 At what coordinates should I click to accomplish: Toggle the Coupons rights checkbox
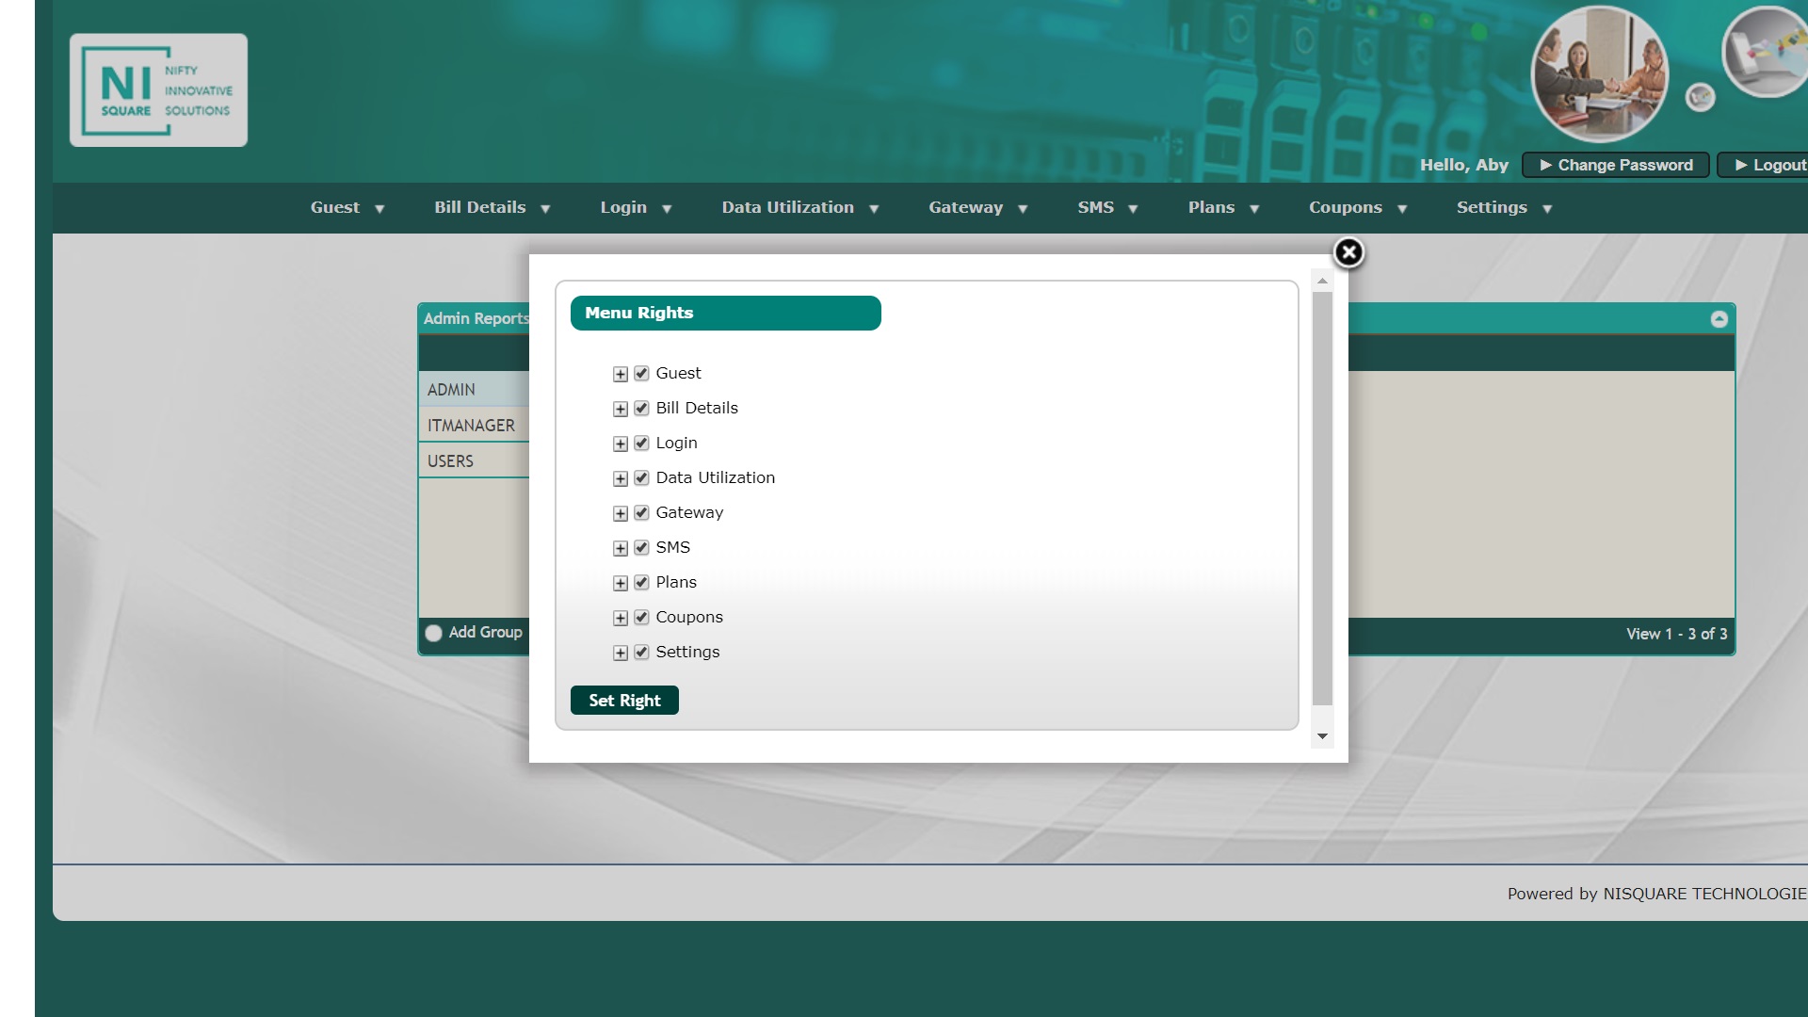click(x=641, y=618)
